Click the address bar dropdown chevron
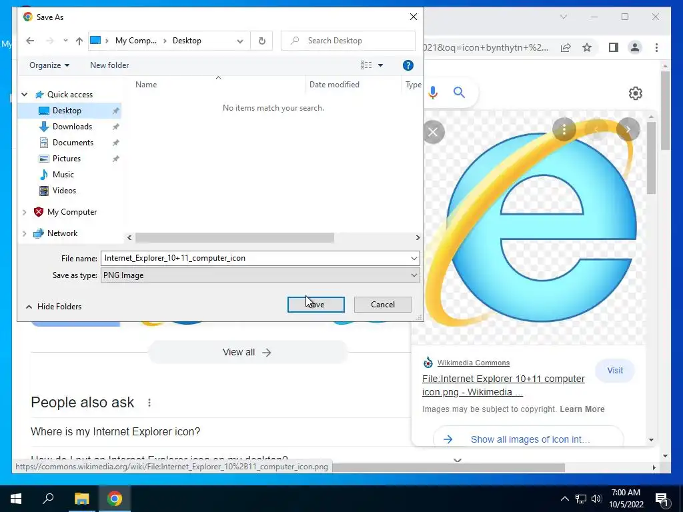The height and width of the screenshot is (512, 683). point(240,41)
